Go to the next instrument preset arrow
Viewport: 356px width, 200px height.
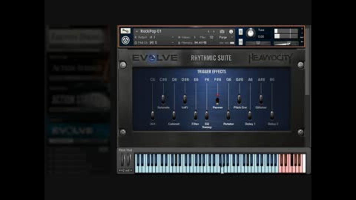(214, 31)
